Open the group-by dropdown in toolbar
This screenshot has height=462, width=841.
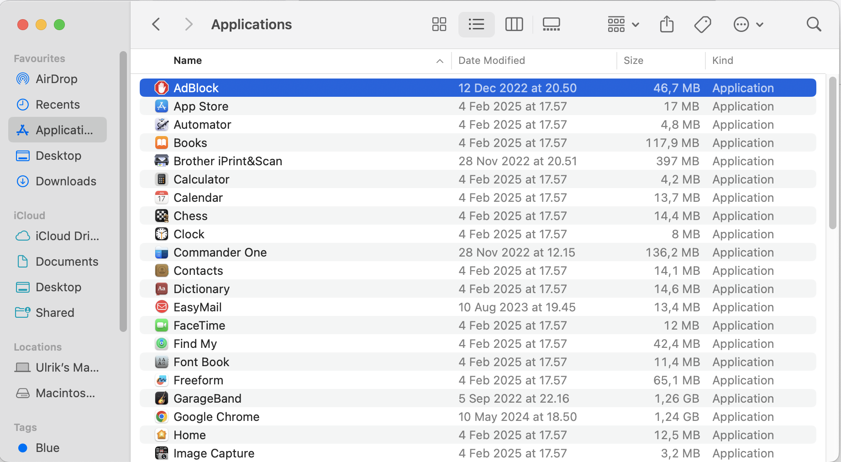pos(623,24)
